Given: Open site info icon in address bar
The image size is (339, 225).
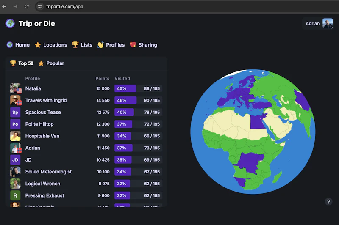Looking at the screenshot, I should tap(40, 6).
